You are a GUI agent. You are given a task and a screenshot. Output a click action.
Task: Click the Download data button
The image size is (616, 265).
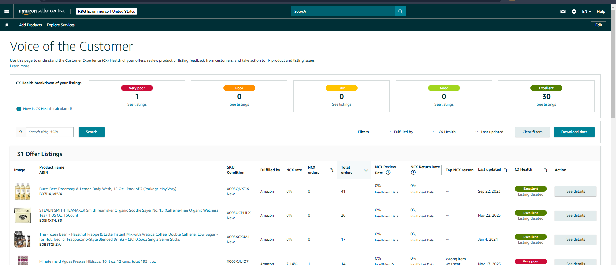pyautogui.click(x=574, y=132)
